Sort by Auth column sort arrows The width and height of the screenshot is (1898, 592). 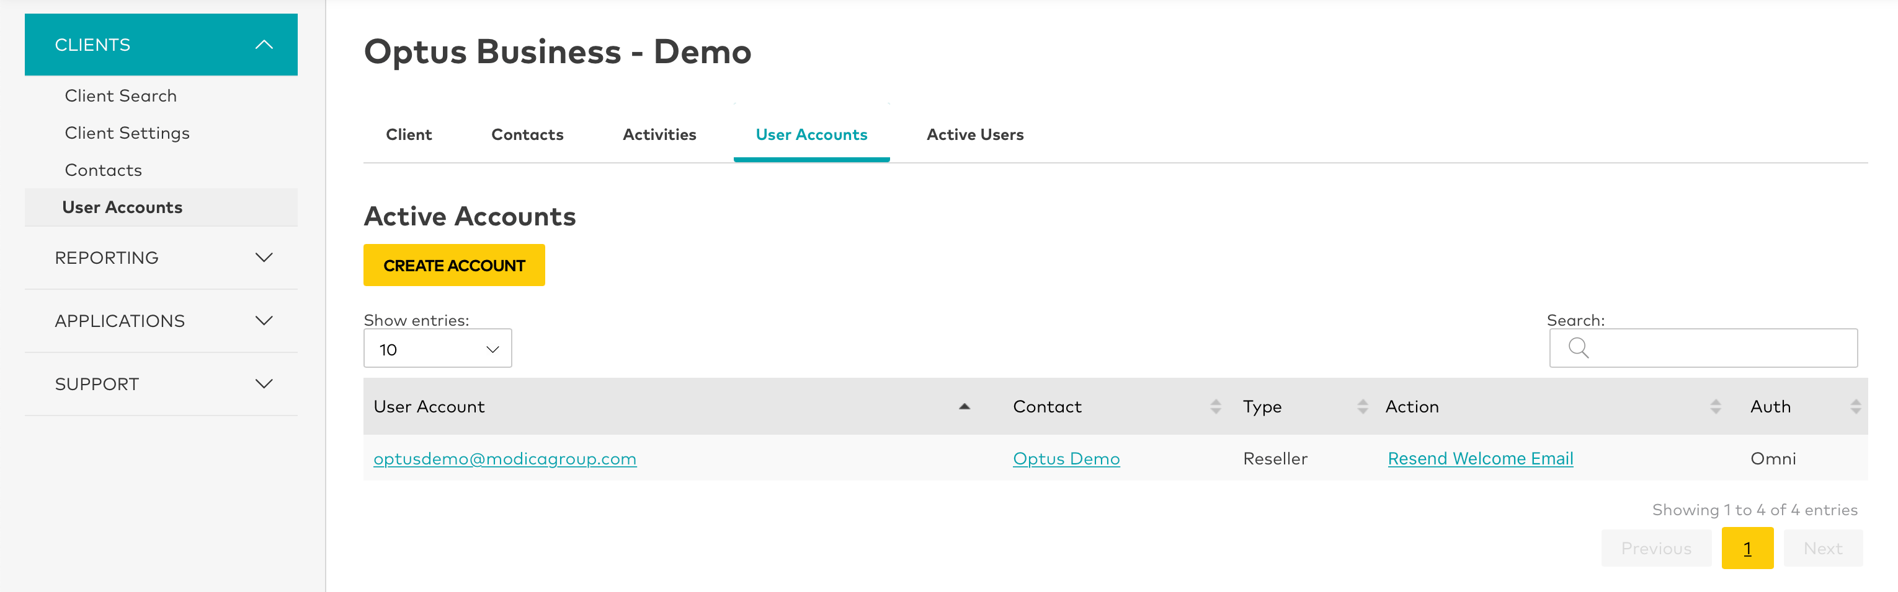click(x=1855, y=407)
